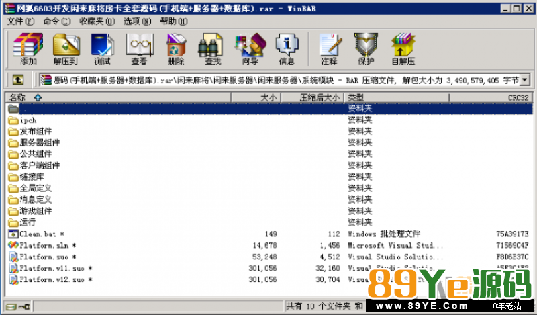The height and width of the screenshot is (315, 537).
Task: Select the Clean.bat file entry
Action: point(38,234)
